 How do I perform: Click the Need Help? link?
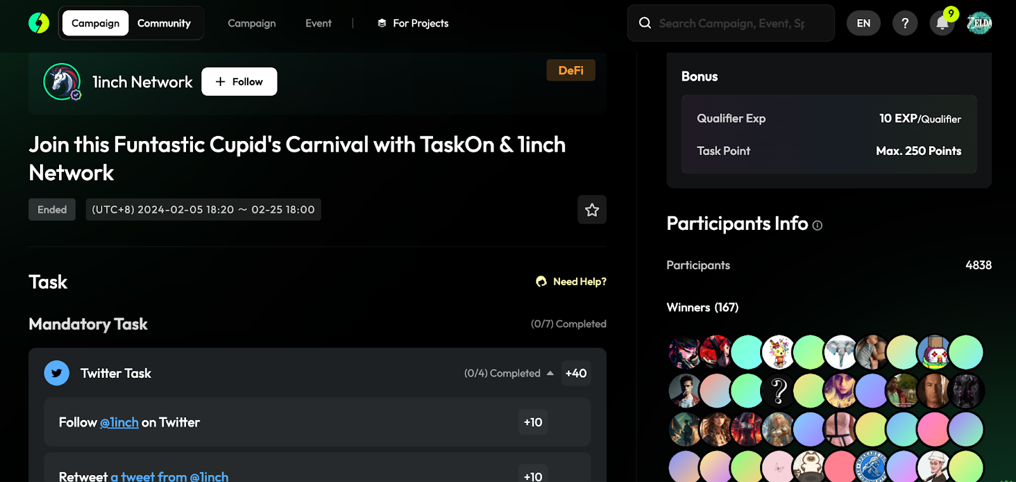click(x=571, y=281)
